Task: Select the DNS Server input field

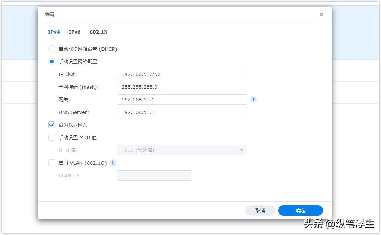Action: tap(182, 112)
